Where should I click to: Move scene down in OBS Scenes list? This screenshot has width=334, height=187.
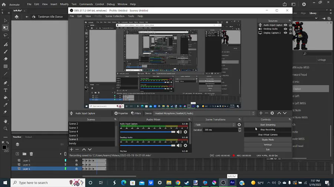point(90,149)
